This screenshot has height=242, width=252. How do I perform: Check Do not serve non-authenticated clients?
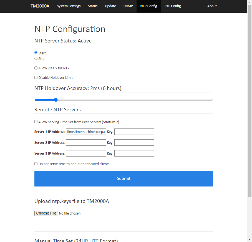(x=36, y=164)
